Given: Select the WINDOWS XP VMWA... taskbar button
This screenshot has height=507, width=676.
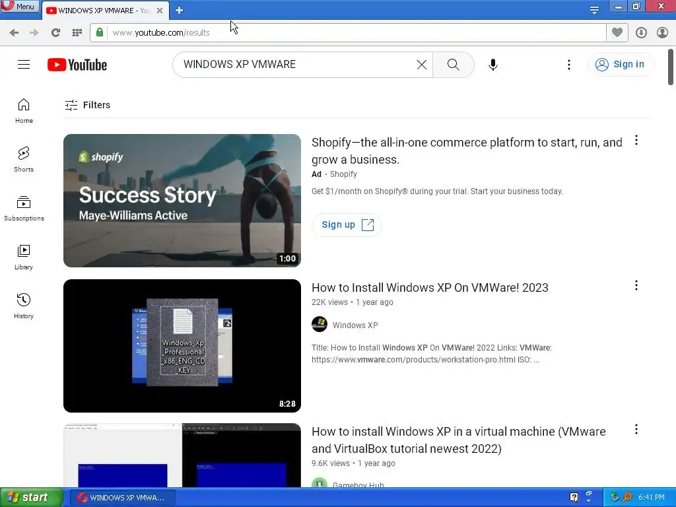Looking at the screenshot, I should 122,498.
